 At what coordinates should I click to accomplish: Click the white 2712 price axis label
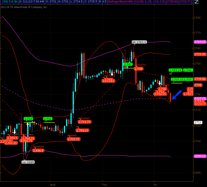(x=198, y=122)
